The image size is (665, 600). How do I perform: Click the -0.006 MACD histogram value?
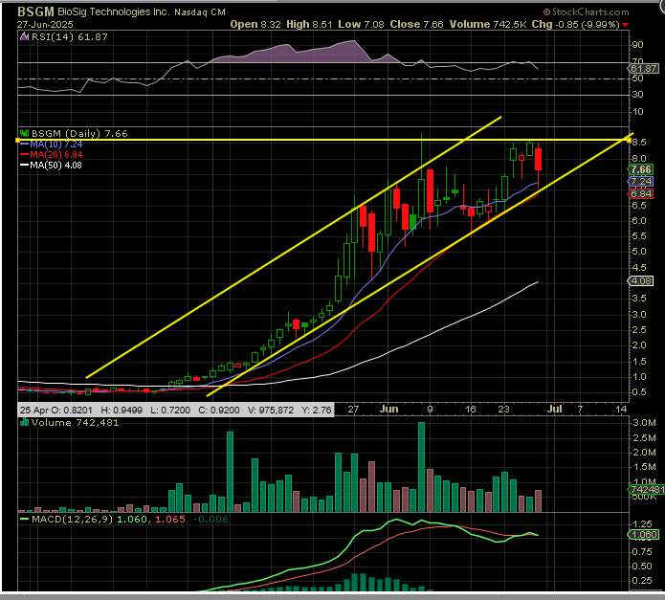(211, 519)
